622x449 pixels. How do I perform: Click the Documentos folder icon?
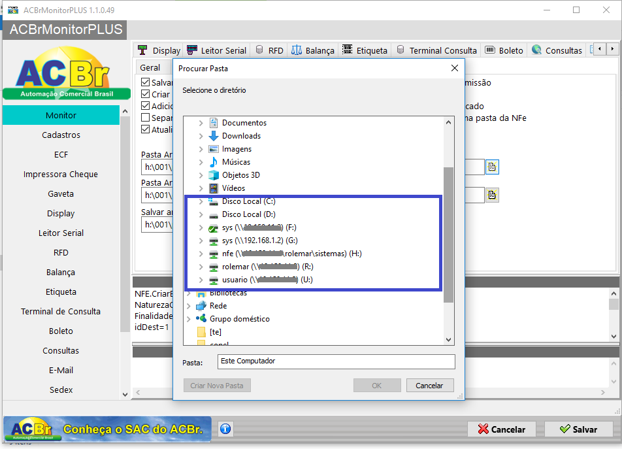point(214,123)
